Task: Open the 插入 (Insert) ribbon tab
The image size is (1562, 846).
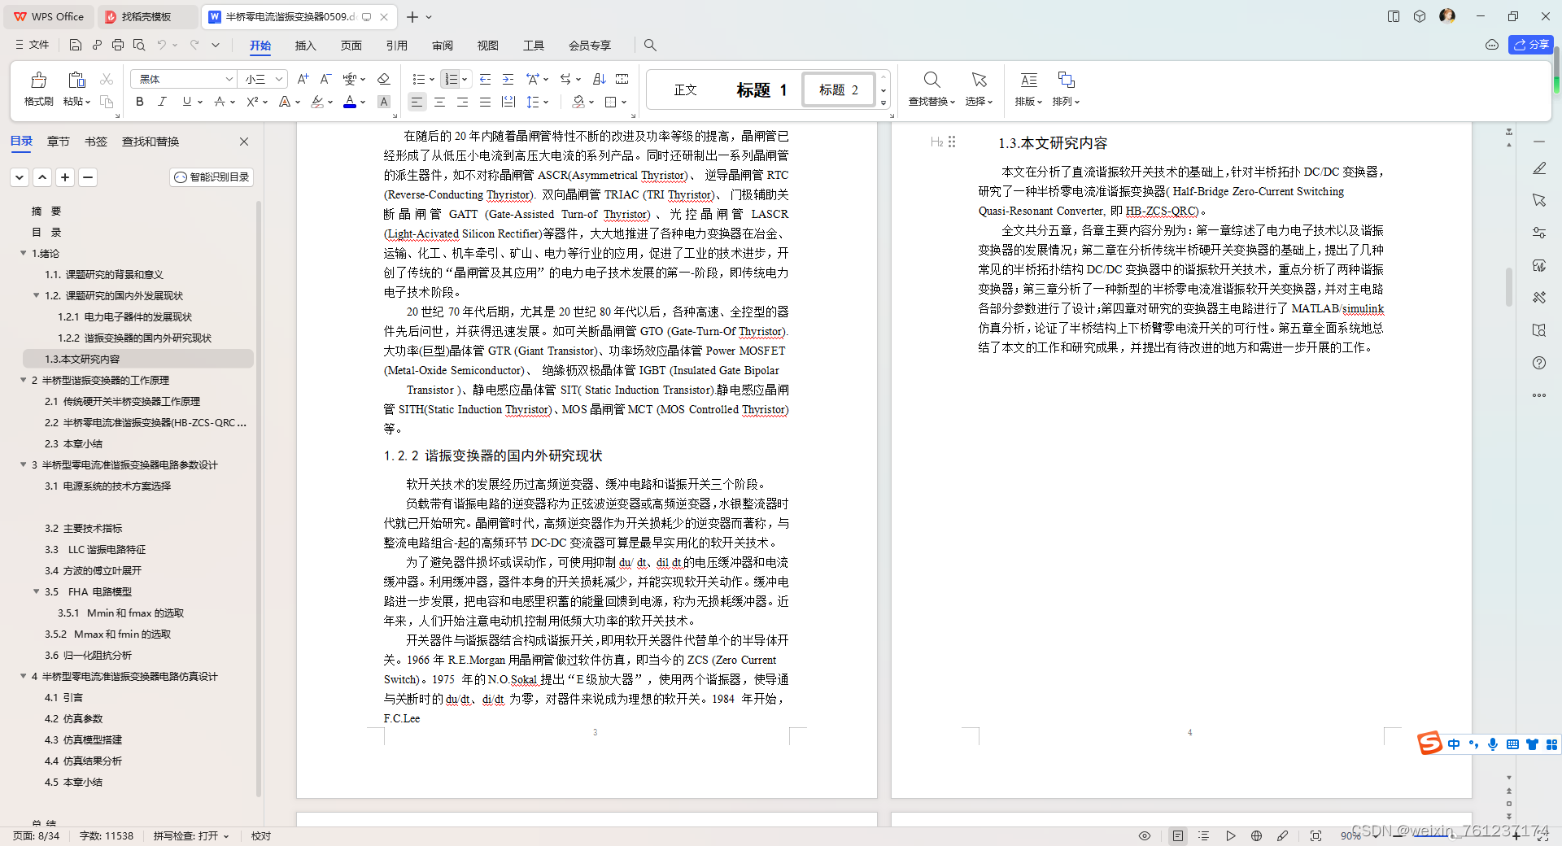Action: [x=305, y=46]
